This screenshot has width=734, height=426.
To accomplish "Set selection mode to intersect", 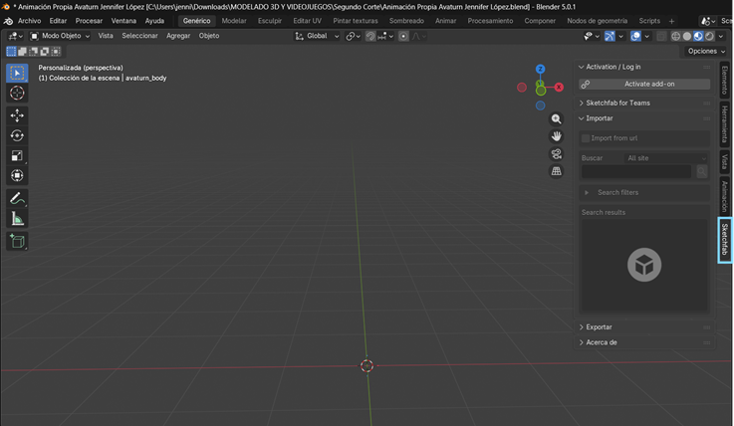I will (x=56, y=52).
